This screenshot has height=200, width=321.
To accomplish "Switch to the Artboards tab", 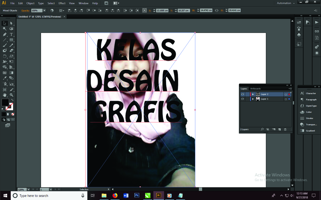I will point(255,89).
